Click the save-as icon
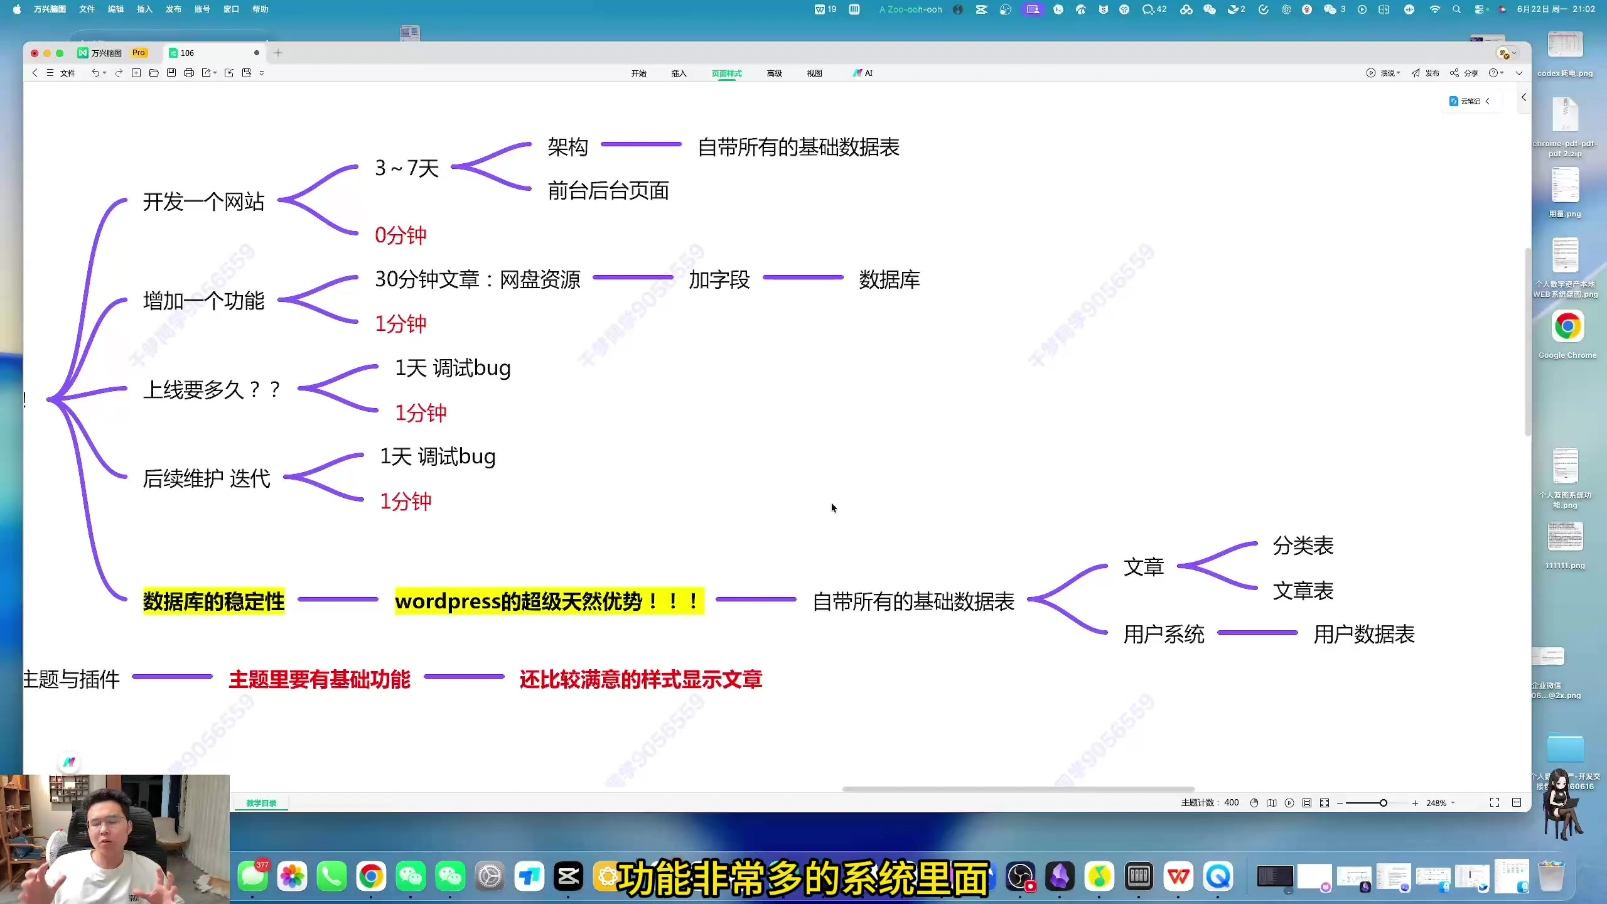1607x904 pixels. coord(247,73)
